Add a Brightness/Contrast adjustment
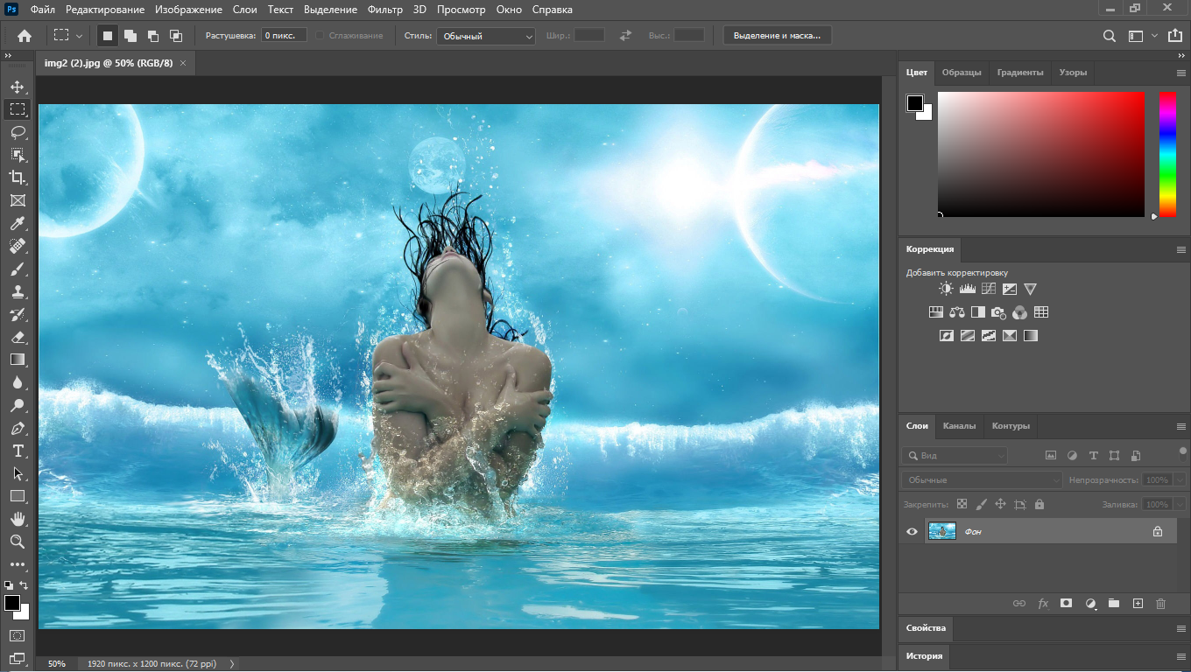Image resolution: width=1191 pixels, height=672 pixels. pos(946,289)
